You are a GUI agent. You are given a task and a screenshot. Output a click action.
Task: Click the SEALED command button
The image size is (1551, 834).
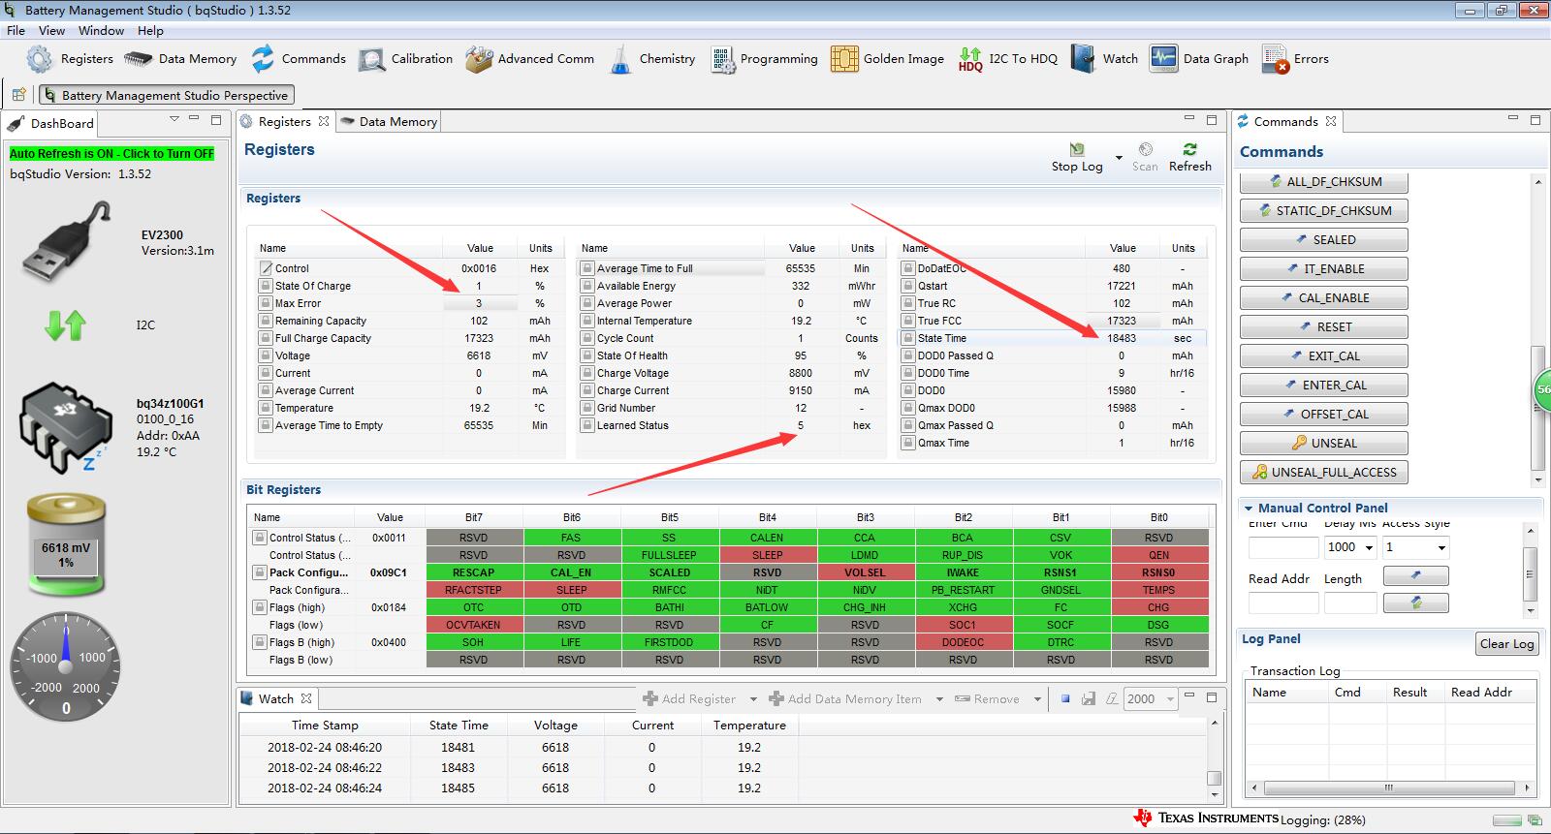1323,239
